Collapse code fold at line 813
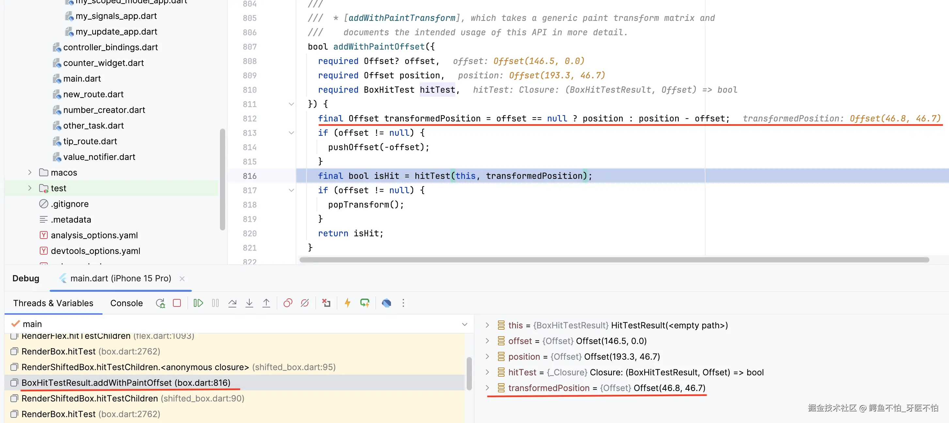Image resolution: width=949 pixels, height=423 pixels. pyautogui.click(x=291, y=133)
